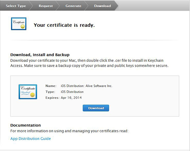Image resolution: width=190 pixels, height=151 pixels.
Task: Click the blue Download button
Action: 96,108
